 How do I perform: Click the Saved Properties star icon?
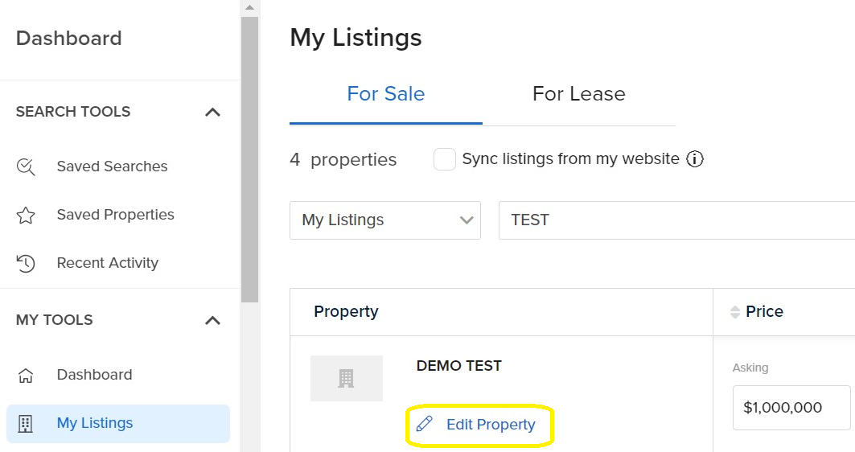26,215
